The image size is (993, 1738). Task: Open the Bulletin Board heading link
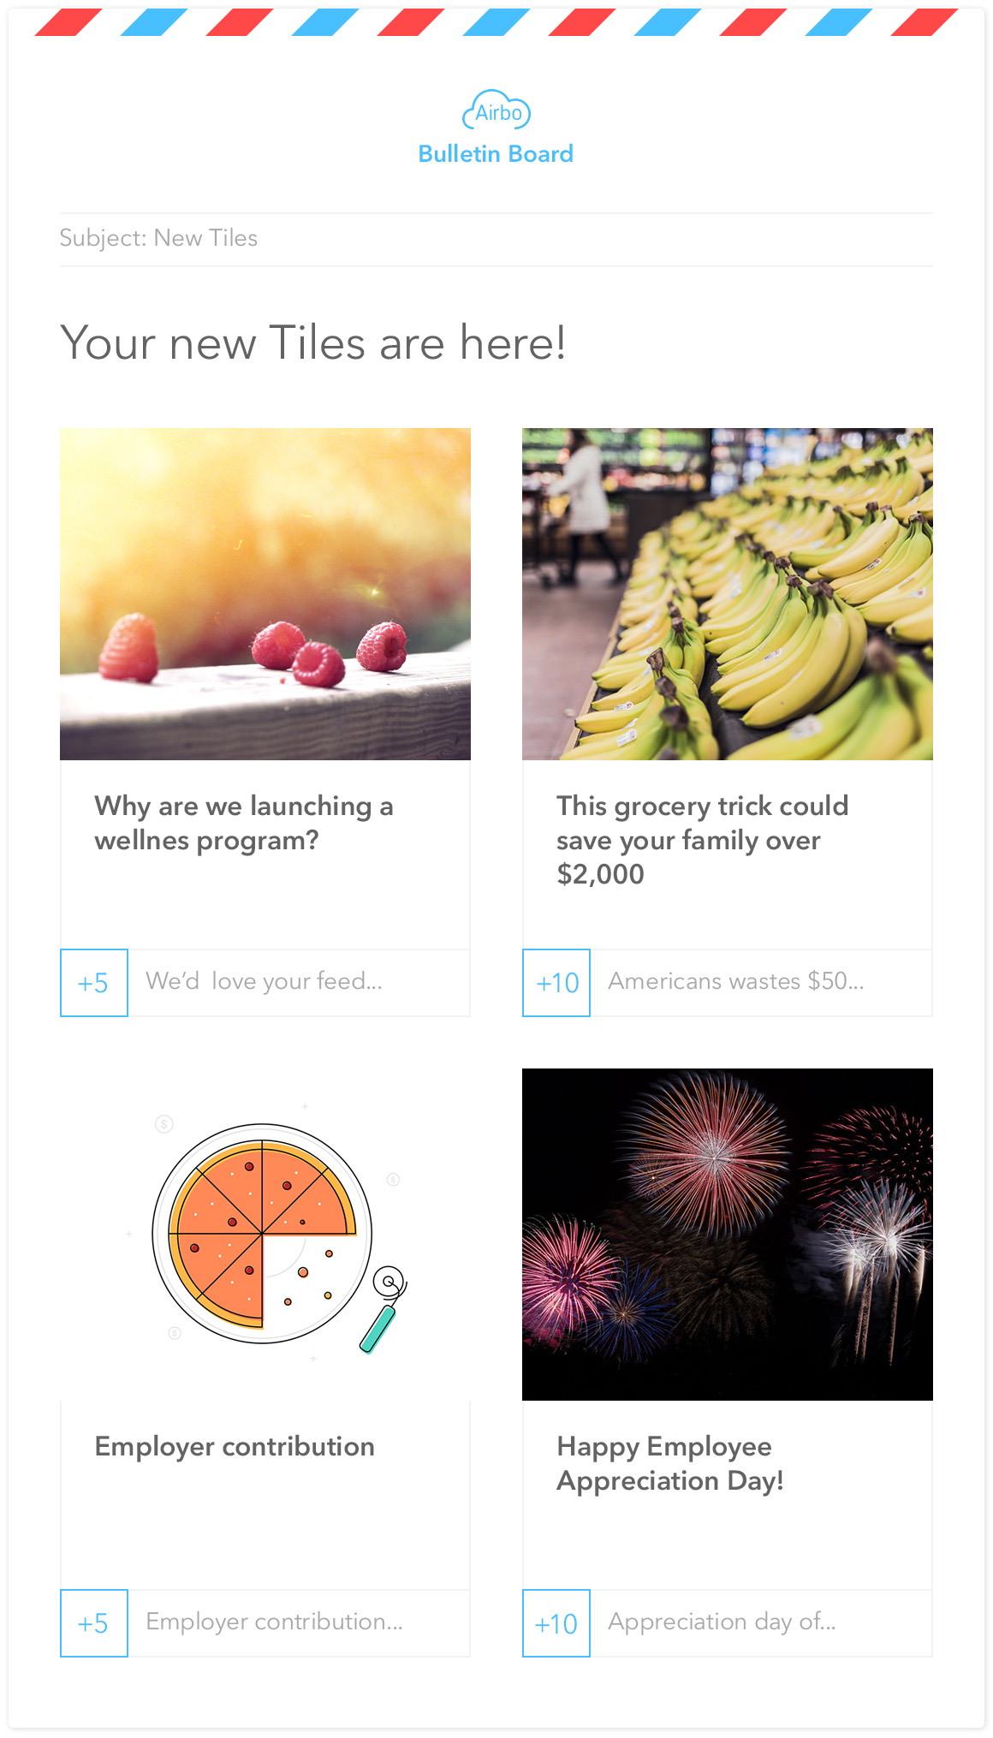[496, 154]
